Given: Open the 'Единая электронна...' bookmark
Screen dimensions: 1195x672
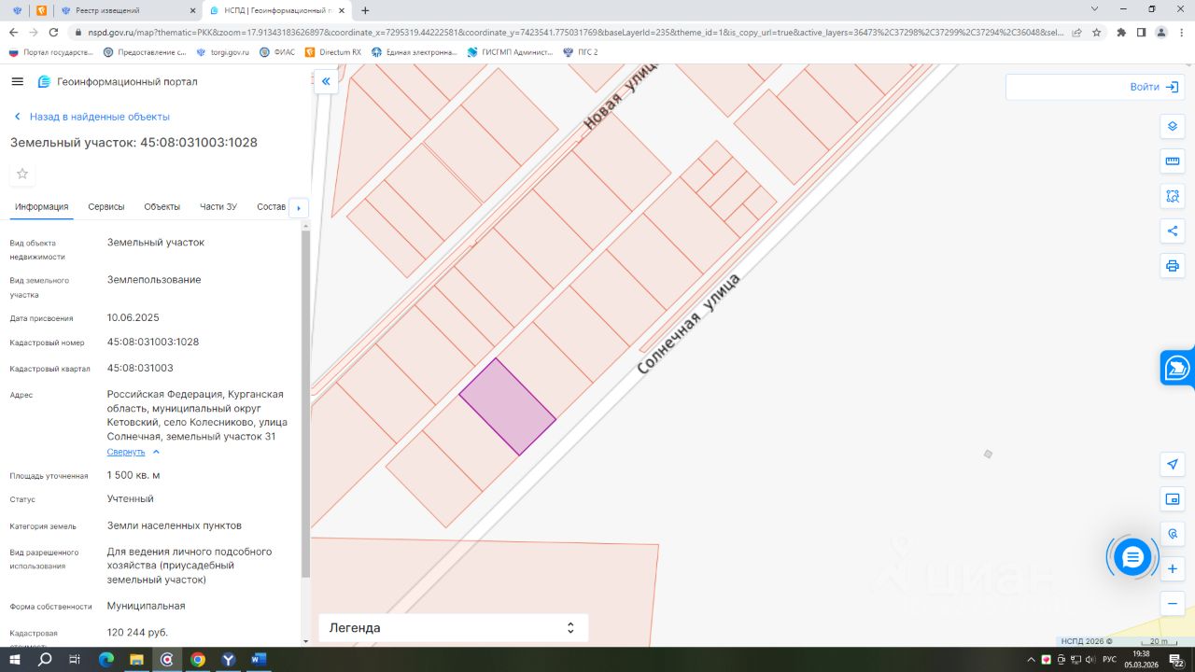Looking at the screenshot, I should [415, 52].
